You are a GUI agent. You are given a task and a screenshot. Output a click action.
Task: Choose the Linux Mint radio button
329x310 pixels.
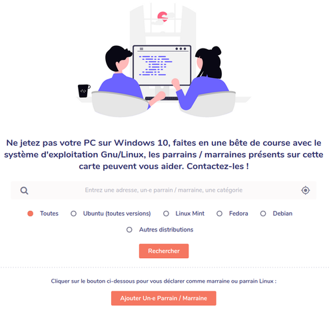(x=166, y=214)
